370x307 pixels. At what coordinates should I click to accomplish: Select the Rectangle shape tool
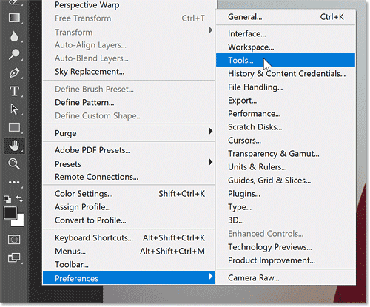point(14,127)
